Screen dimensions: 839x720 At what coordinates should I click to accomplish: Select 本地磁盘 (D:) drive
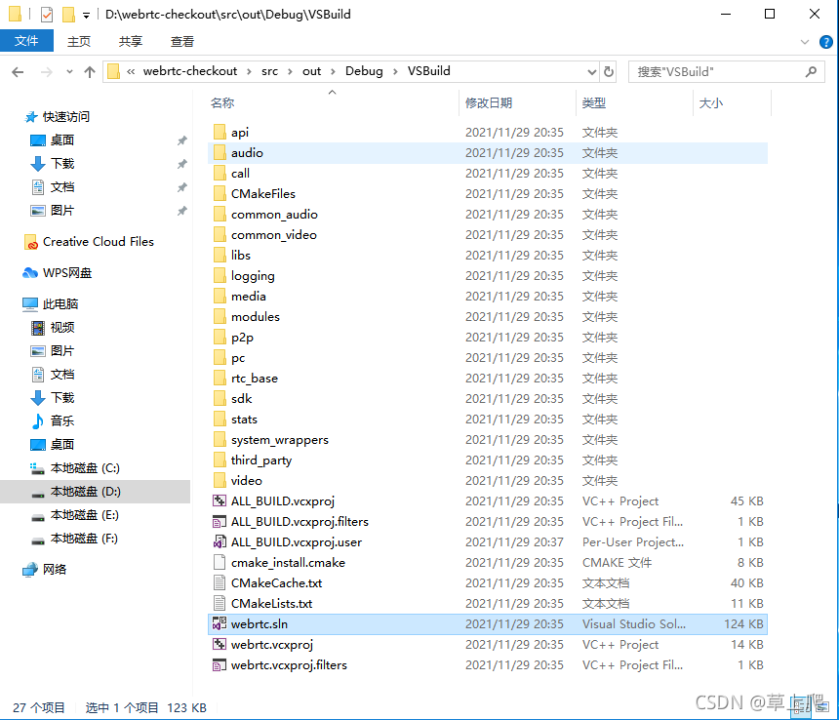[85, 492]
